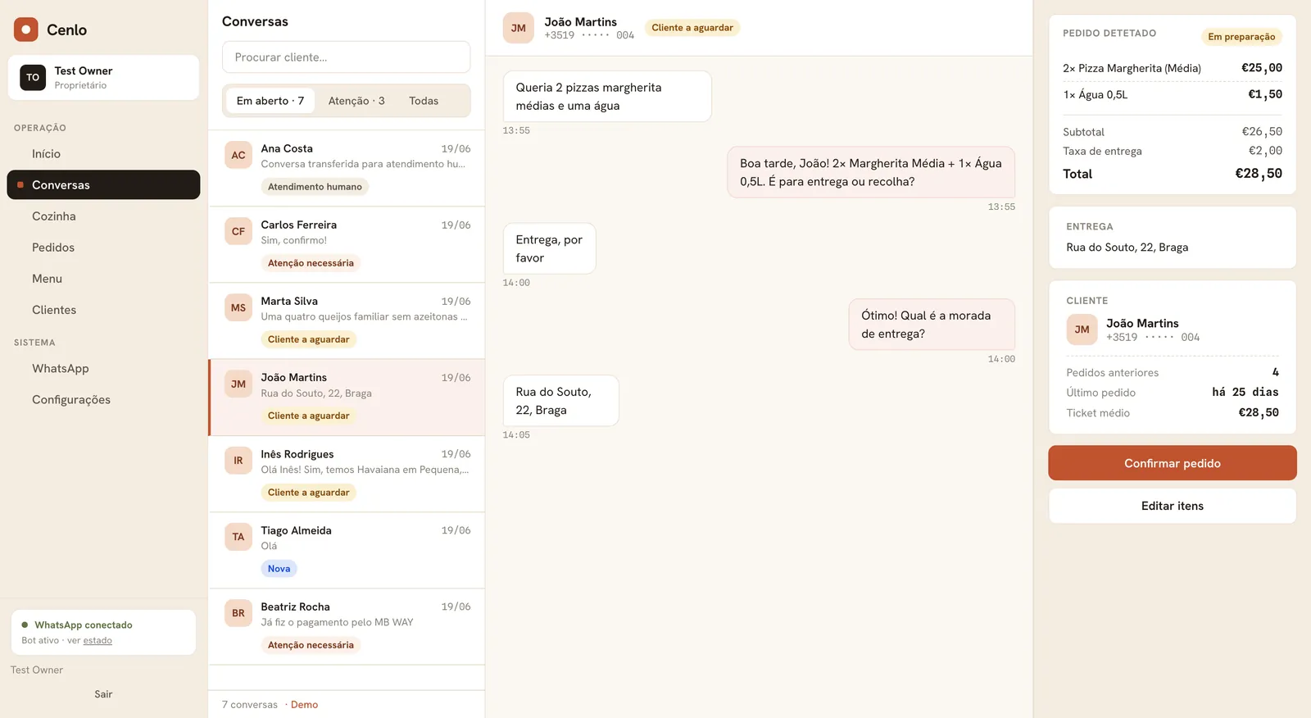Open the 'estado' link under Bot ativo
The image size is (1311, 718).
click(98, 641)
